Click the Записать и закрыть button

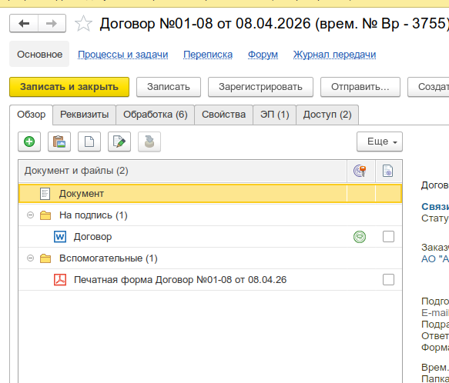tap(69, 87)
